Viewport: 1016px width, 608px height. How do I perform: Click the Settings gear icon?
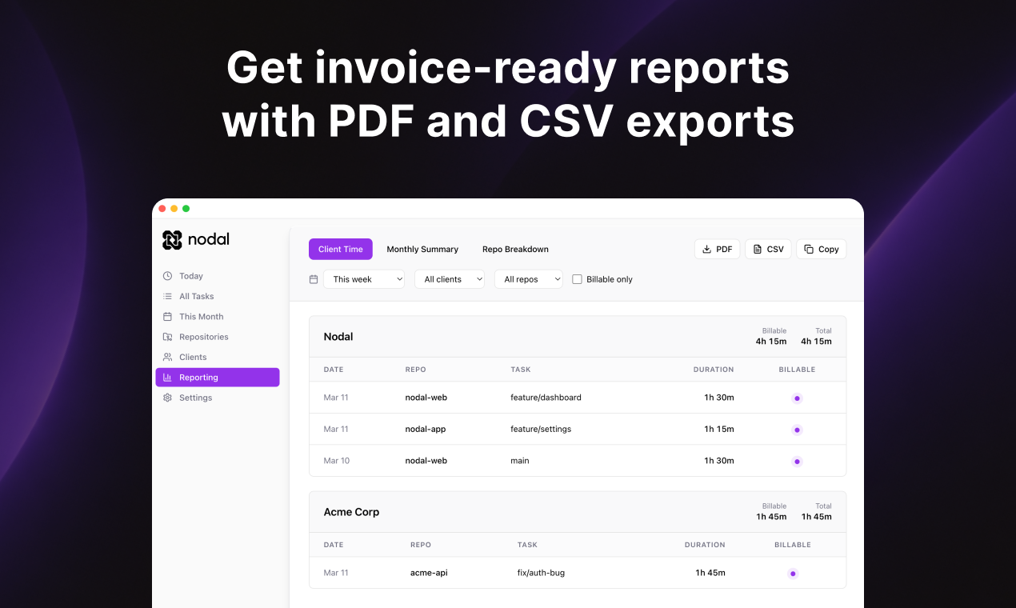(167, 398)
